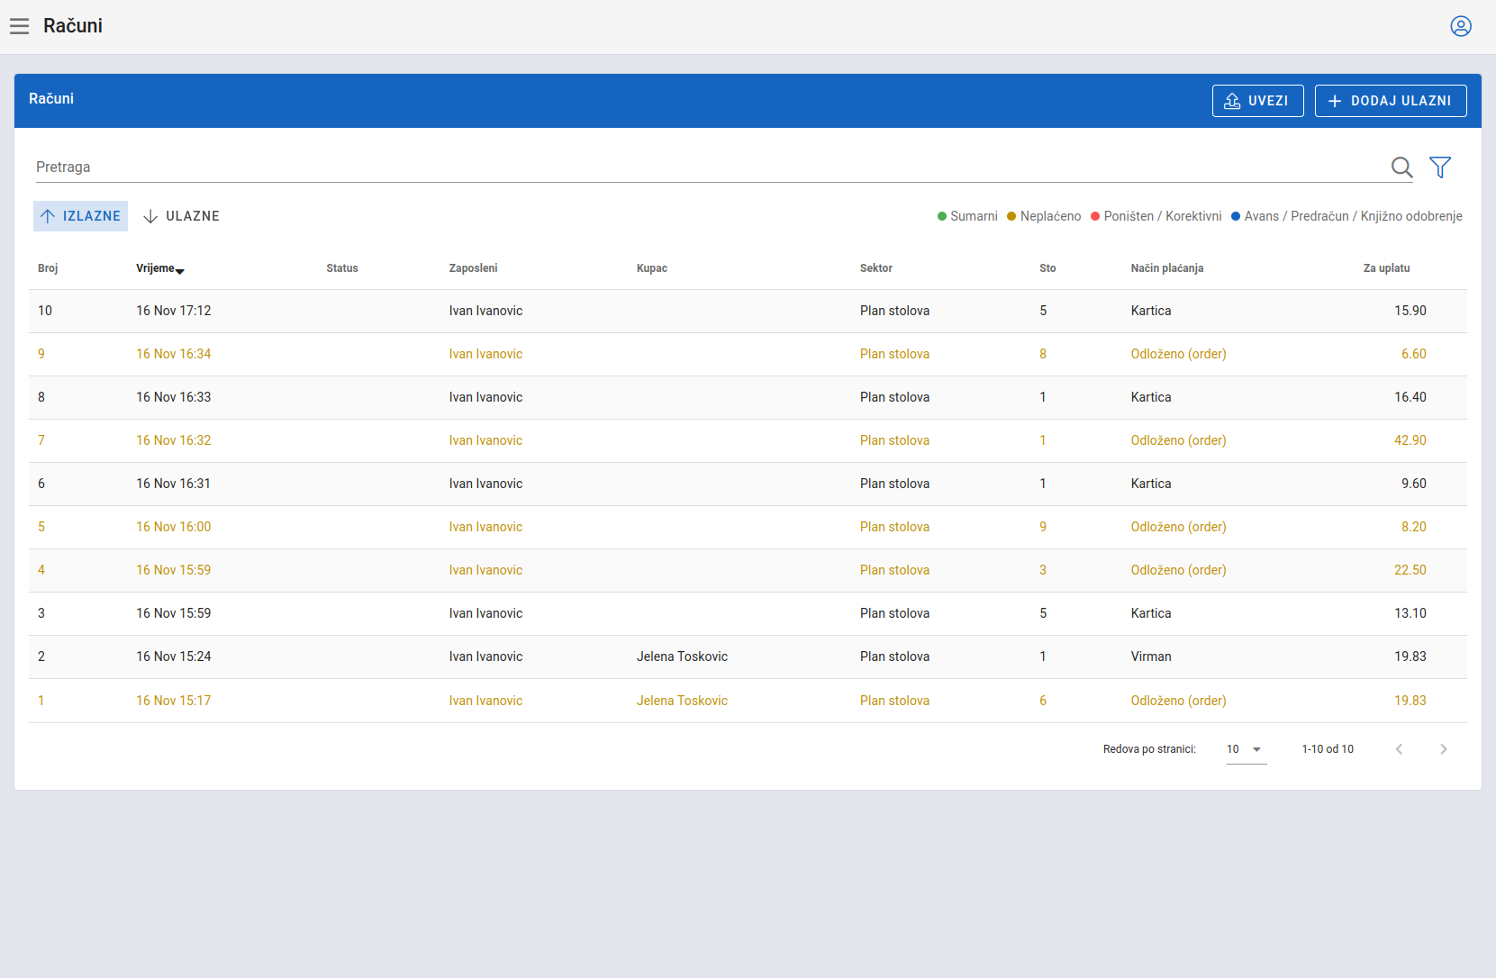Click the DODAJ ULAZNI button
Viewport: 1496px width, 978px height.
point(1391,101)
